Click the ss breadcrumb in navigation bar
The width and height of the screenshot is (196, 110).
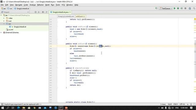(4, 9)
